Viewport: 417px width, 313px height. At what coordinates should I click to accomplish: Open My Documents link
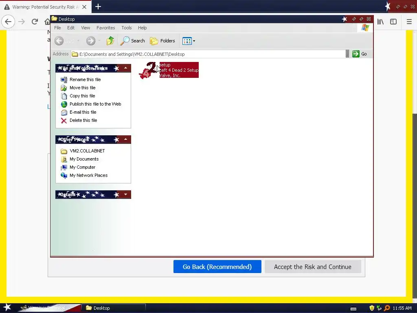click(x=84, y=159)
